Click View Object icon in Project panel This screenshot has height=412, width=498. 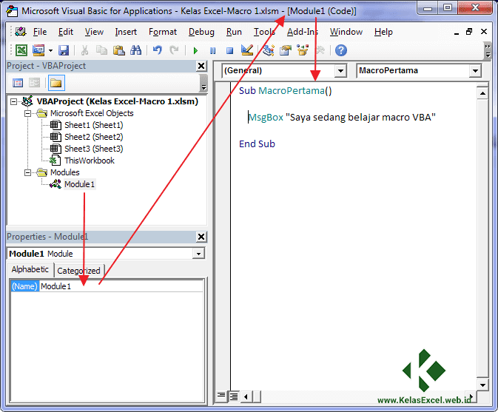[34, 83]
